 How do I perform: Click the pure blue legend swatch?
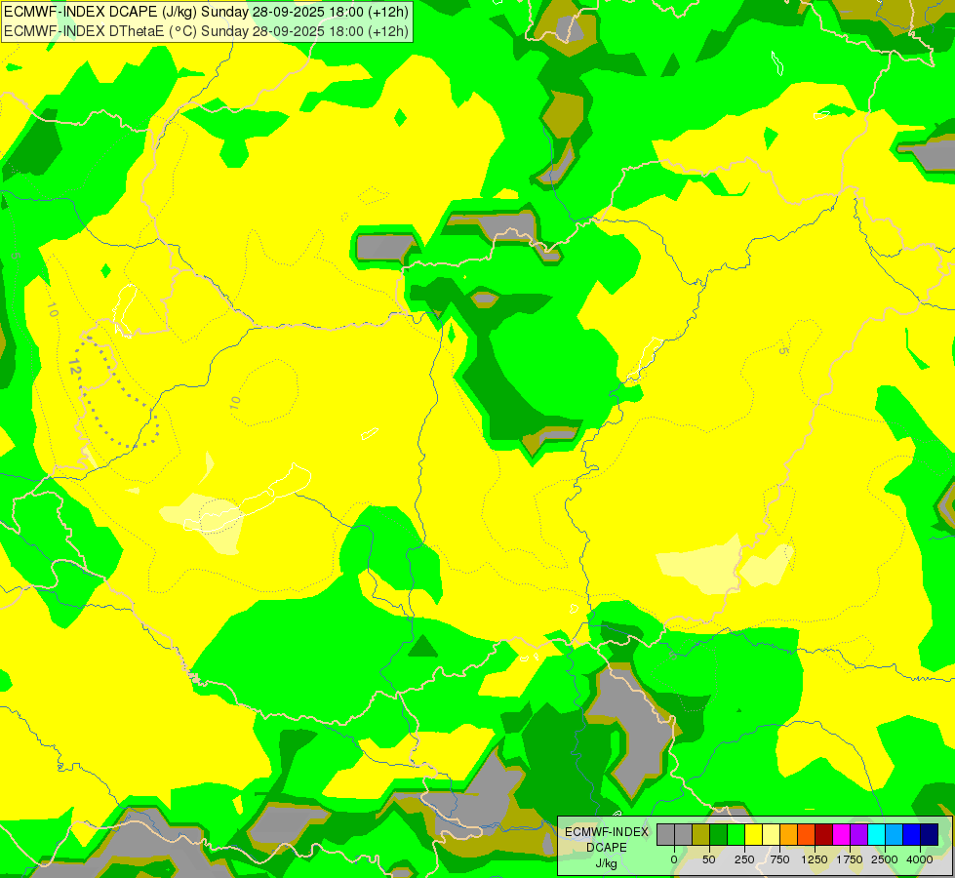click(x=911, y=835)
